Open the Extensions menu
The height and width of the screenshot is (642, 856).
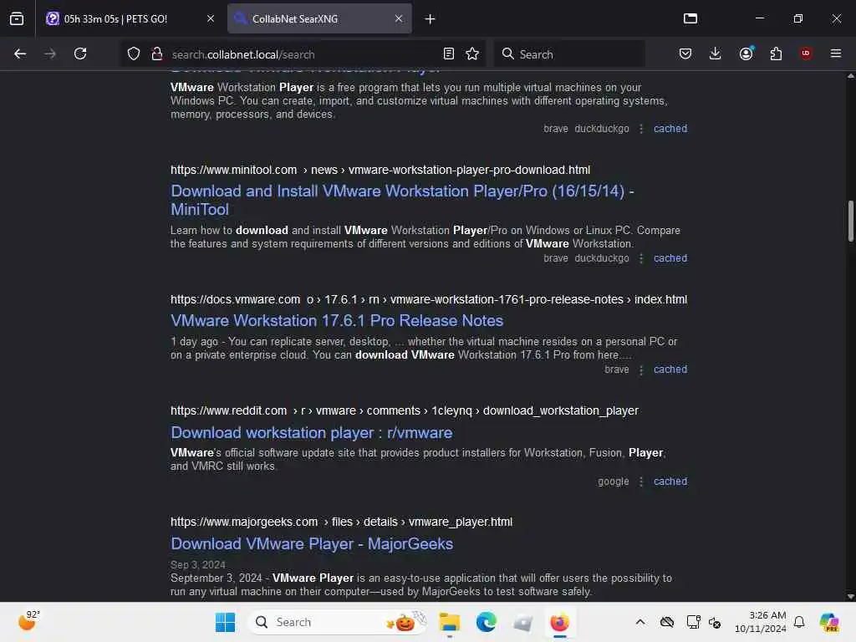click(x=776, y=53)
